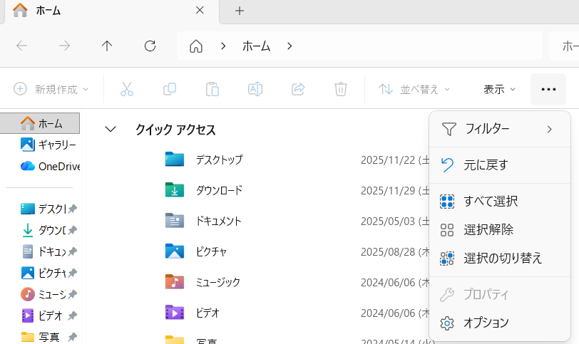Click the Delete trash icon
This screenshot has height=344, width=579.
340,89
